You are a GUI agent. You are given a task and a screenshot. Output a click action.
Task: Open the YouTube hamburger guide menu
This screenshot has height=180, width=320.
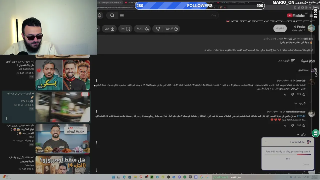point(311,15)
